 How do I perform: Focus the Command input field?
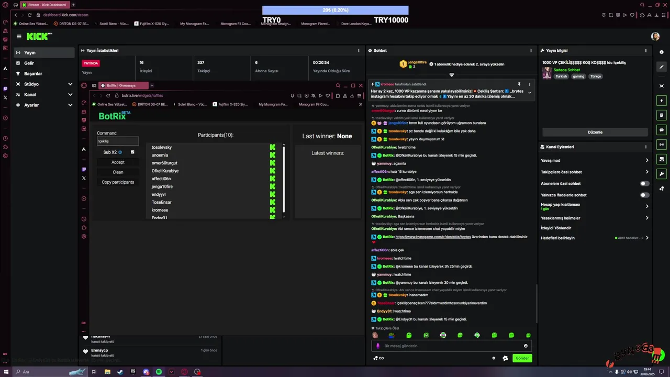(x=118, y=141)
